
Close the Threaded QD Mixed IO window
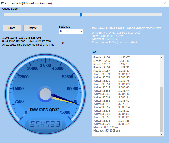165,3
